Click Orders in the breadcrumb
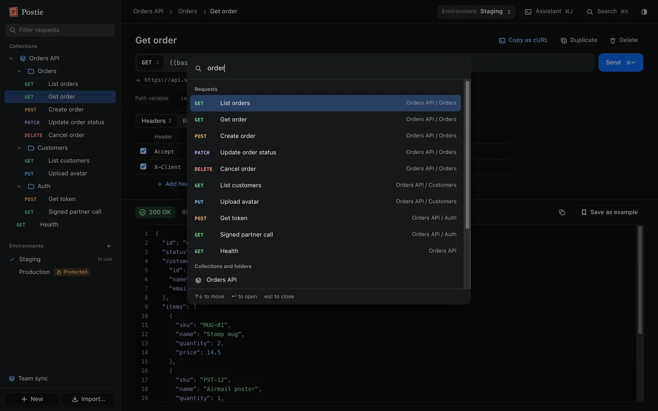Screen dimensions: 658x411 [188, 12]
